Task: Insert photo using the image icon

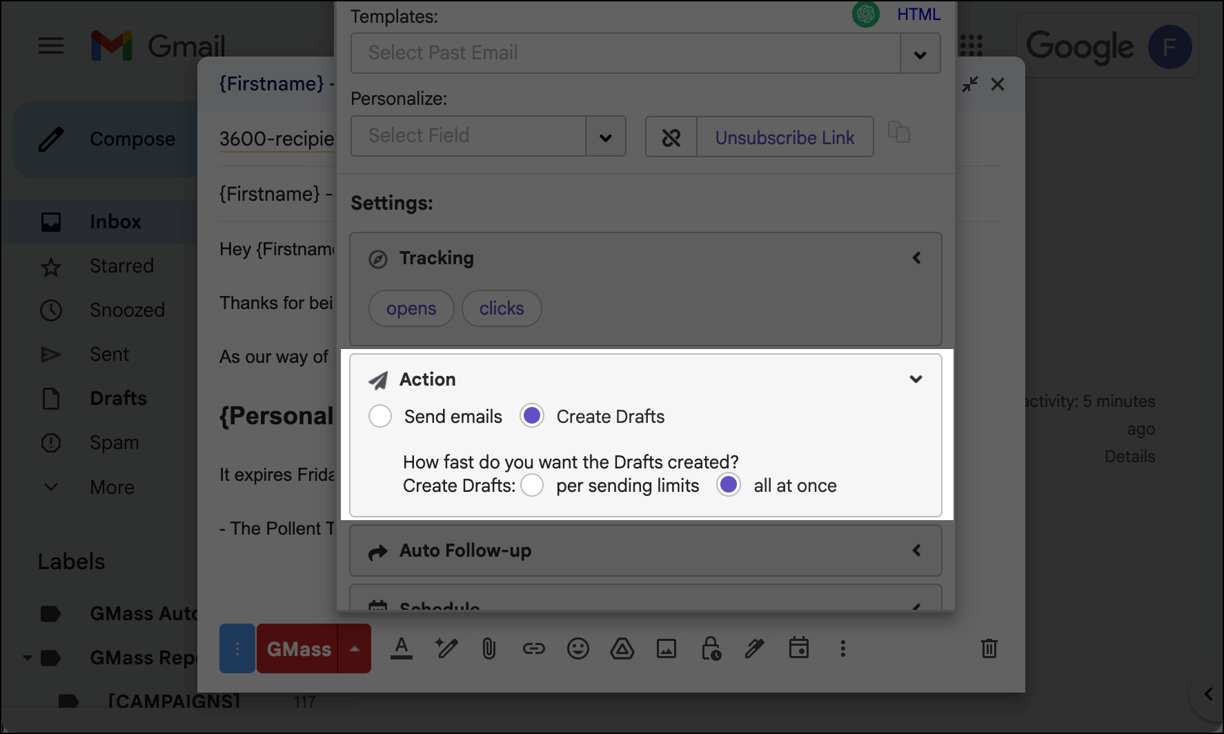Action: (667, 648)
